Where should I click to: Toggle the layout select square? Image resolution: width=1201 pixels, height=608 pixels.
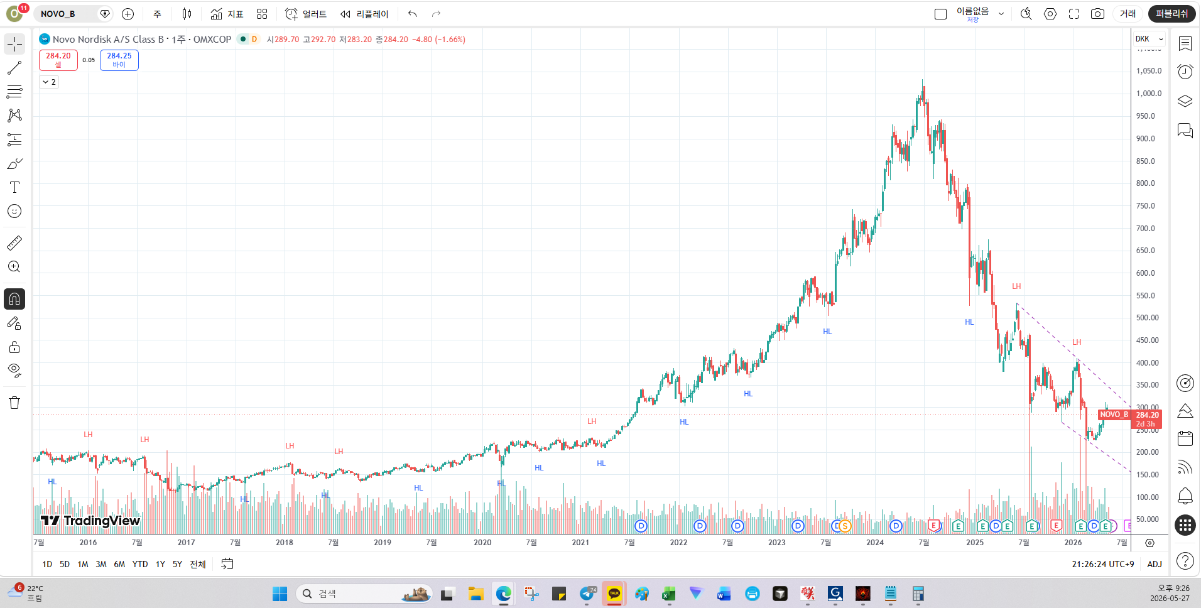940,14
